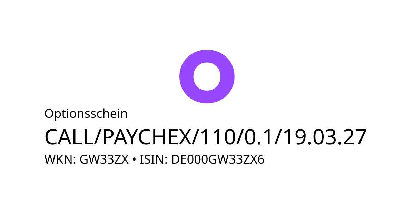
Task: Click the white center of the purple ring
Action: (207, 76)
